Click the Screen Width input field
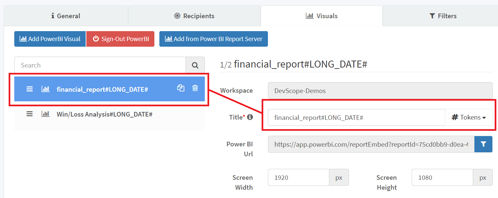Screen dimensions: 498x198 point(298,177)
